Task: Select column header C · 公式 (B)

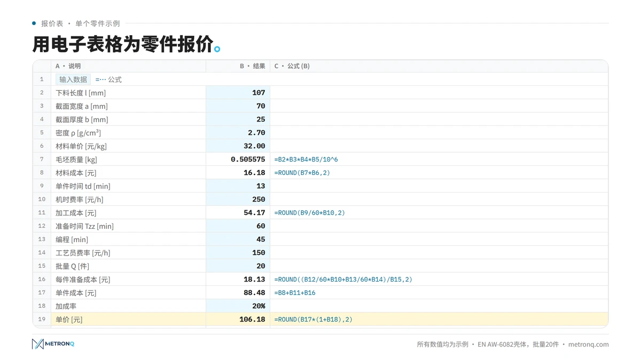Action: click(439, 66)
